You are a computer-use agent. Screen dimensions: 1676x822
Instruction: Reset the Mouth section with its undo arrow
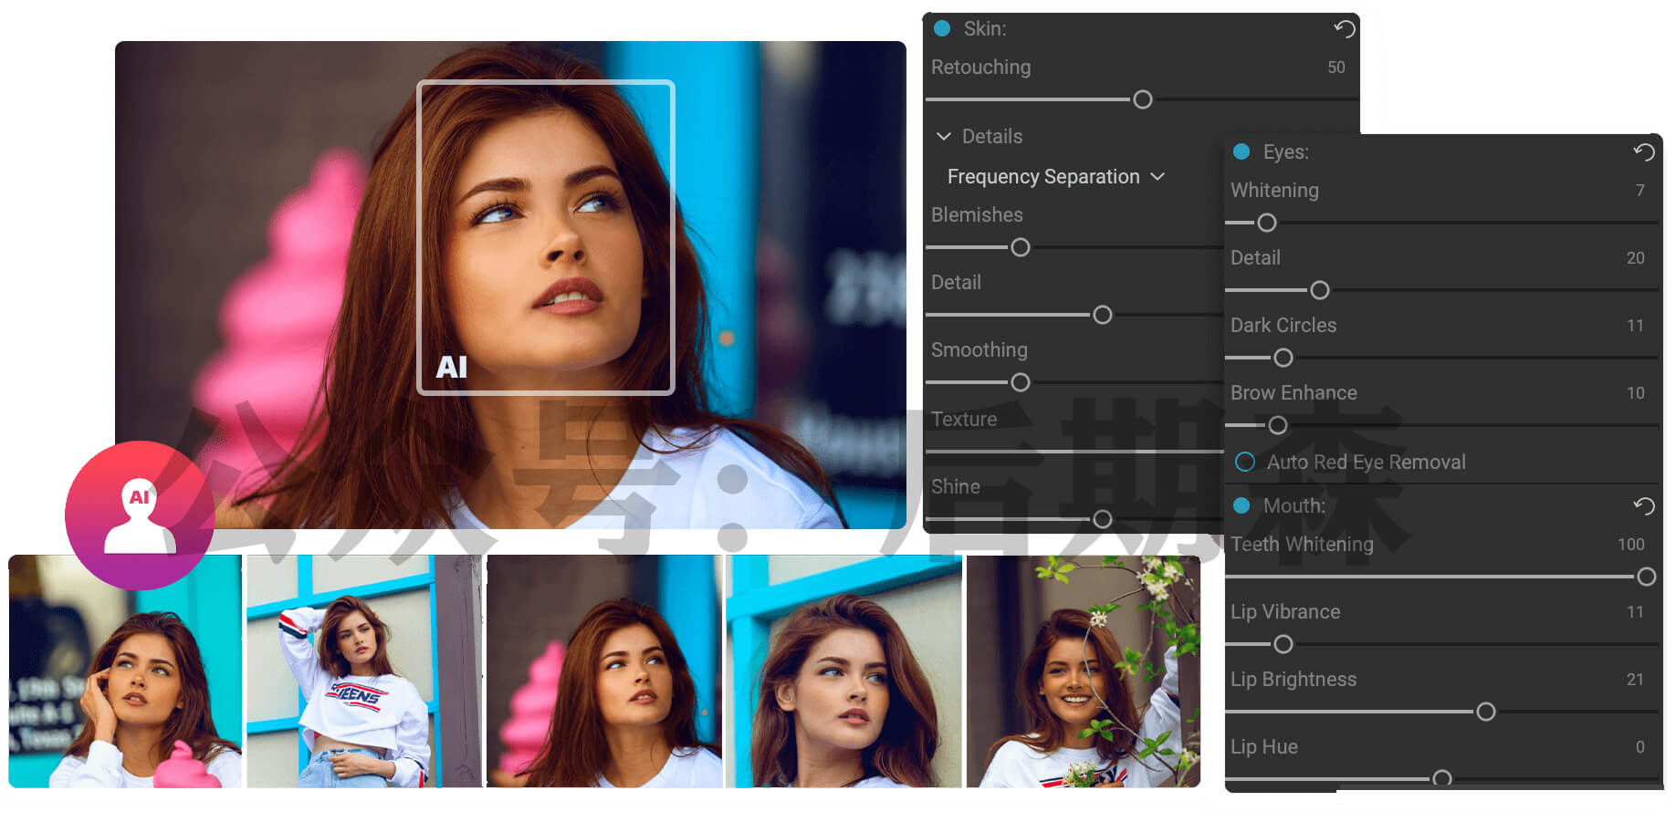(1643, 505)
